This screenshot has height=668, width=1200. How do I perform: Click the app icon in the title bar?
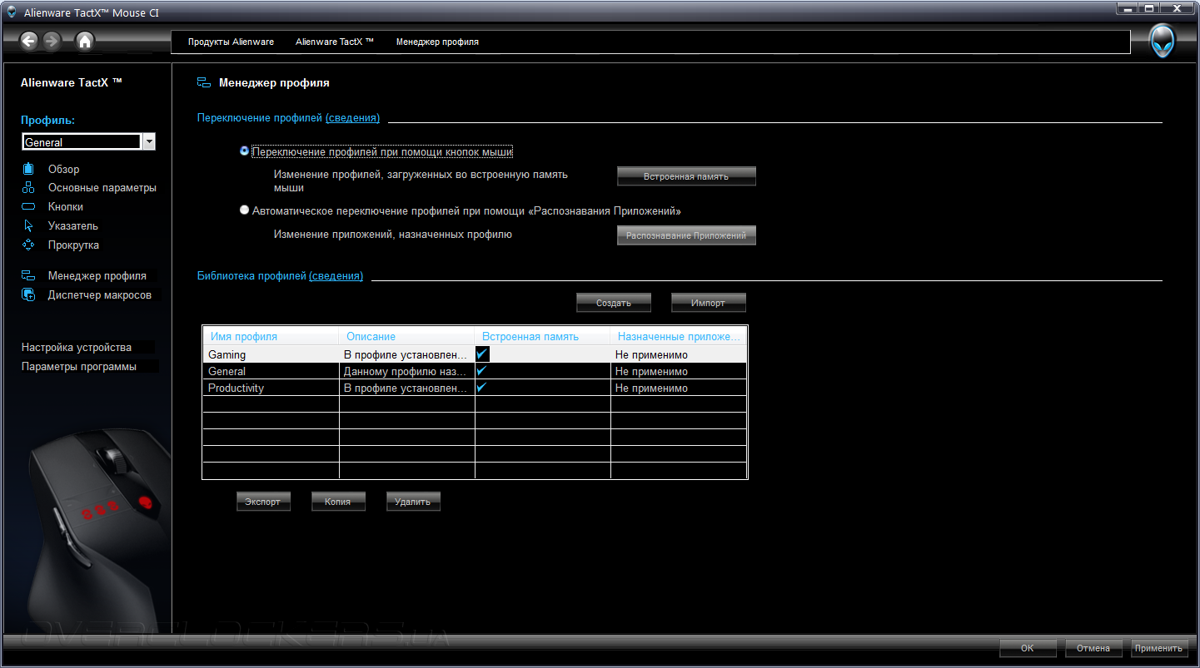[12, 12]
